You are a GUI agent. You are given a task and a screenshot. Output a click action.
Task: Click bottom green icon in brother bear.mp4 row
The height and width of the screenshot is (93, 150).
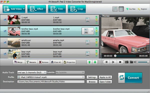(x=96, y=34)
